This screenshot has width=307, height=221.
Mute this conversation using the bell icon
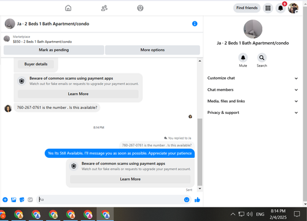pos(243,58)
